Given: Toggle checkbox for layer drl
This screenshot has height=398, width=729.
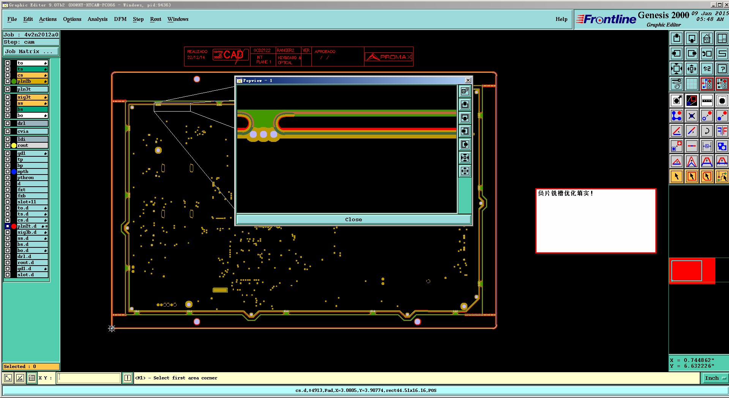Looking at the screenshot, I should click(8, 123).
